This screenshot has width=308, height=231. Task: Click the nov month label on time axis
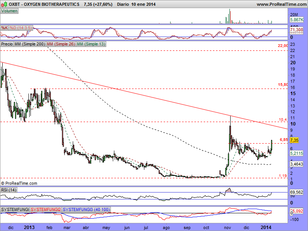click(228, 228)
